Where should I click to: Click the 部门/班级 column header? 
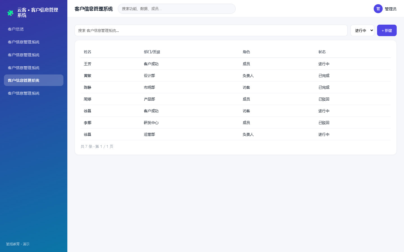tap(152, 52)
